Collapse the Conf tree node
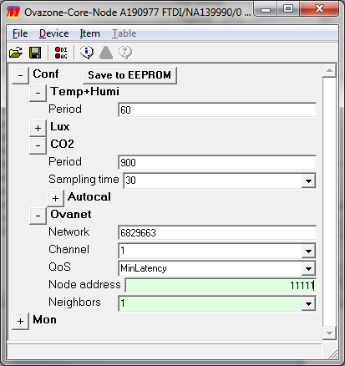The height and width of the screenshot is (366, 345). click(20, 75)
